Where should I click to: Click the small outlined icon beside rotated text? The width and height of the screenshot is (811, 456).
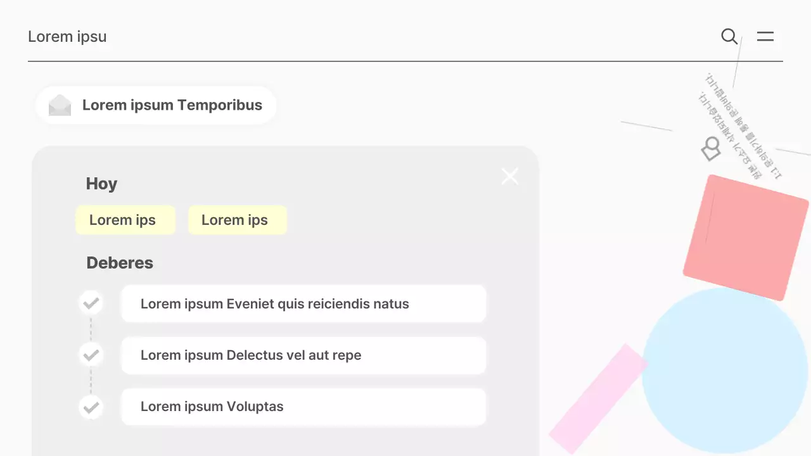point(711,149)
